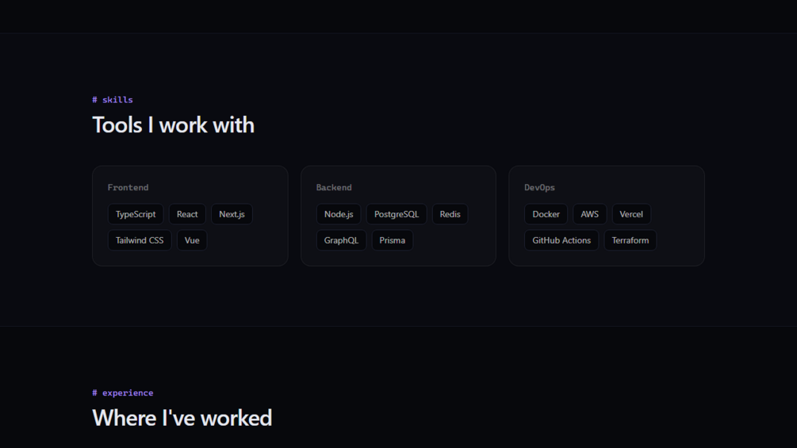Viewport: 797px width, 448px height.
Task: Select the Prisma chip
Action: click(392, 240)
